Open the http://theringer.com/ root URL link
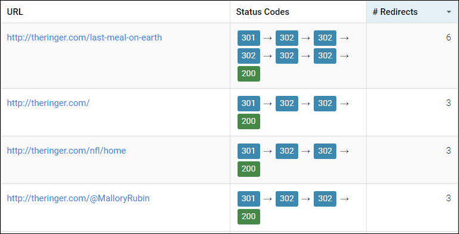Image resolution: width=459 pixels, height=234 pixels. click(48, 103)
